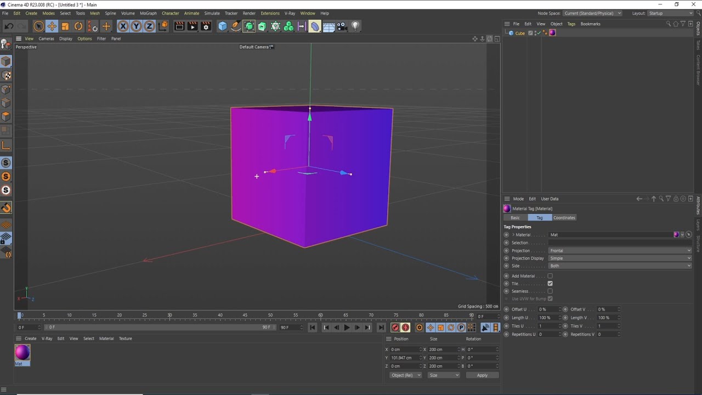
Task: Click the Selection input field
Action: coord(620,243)
